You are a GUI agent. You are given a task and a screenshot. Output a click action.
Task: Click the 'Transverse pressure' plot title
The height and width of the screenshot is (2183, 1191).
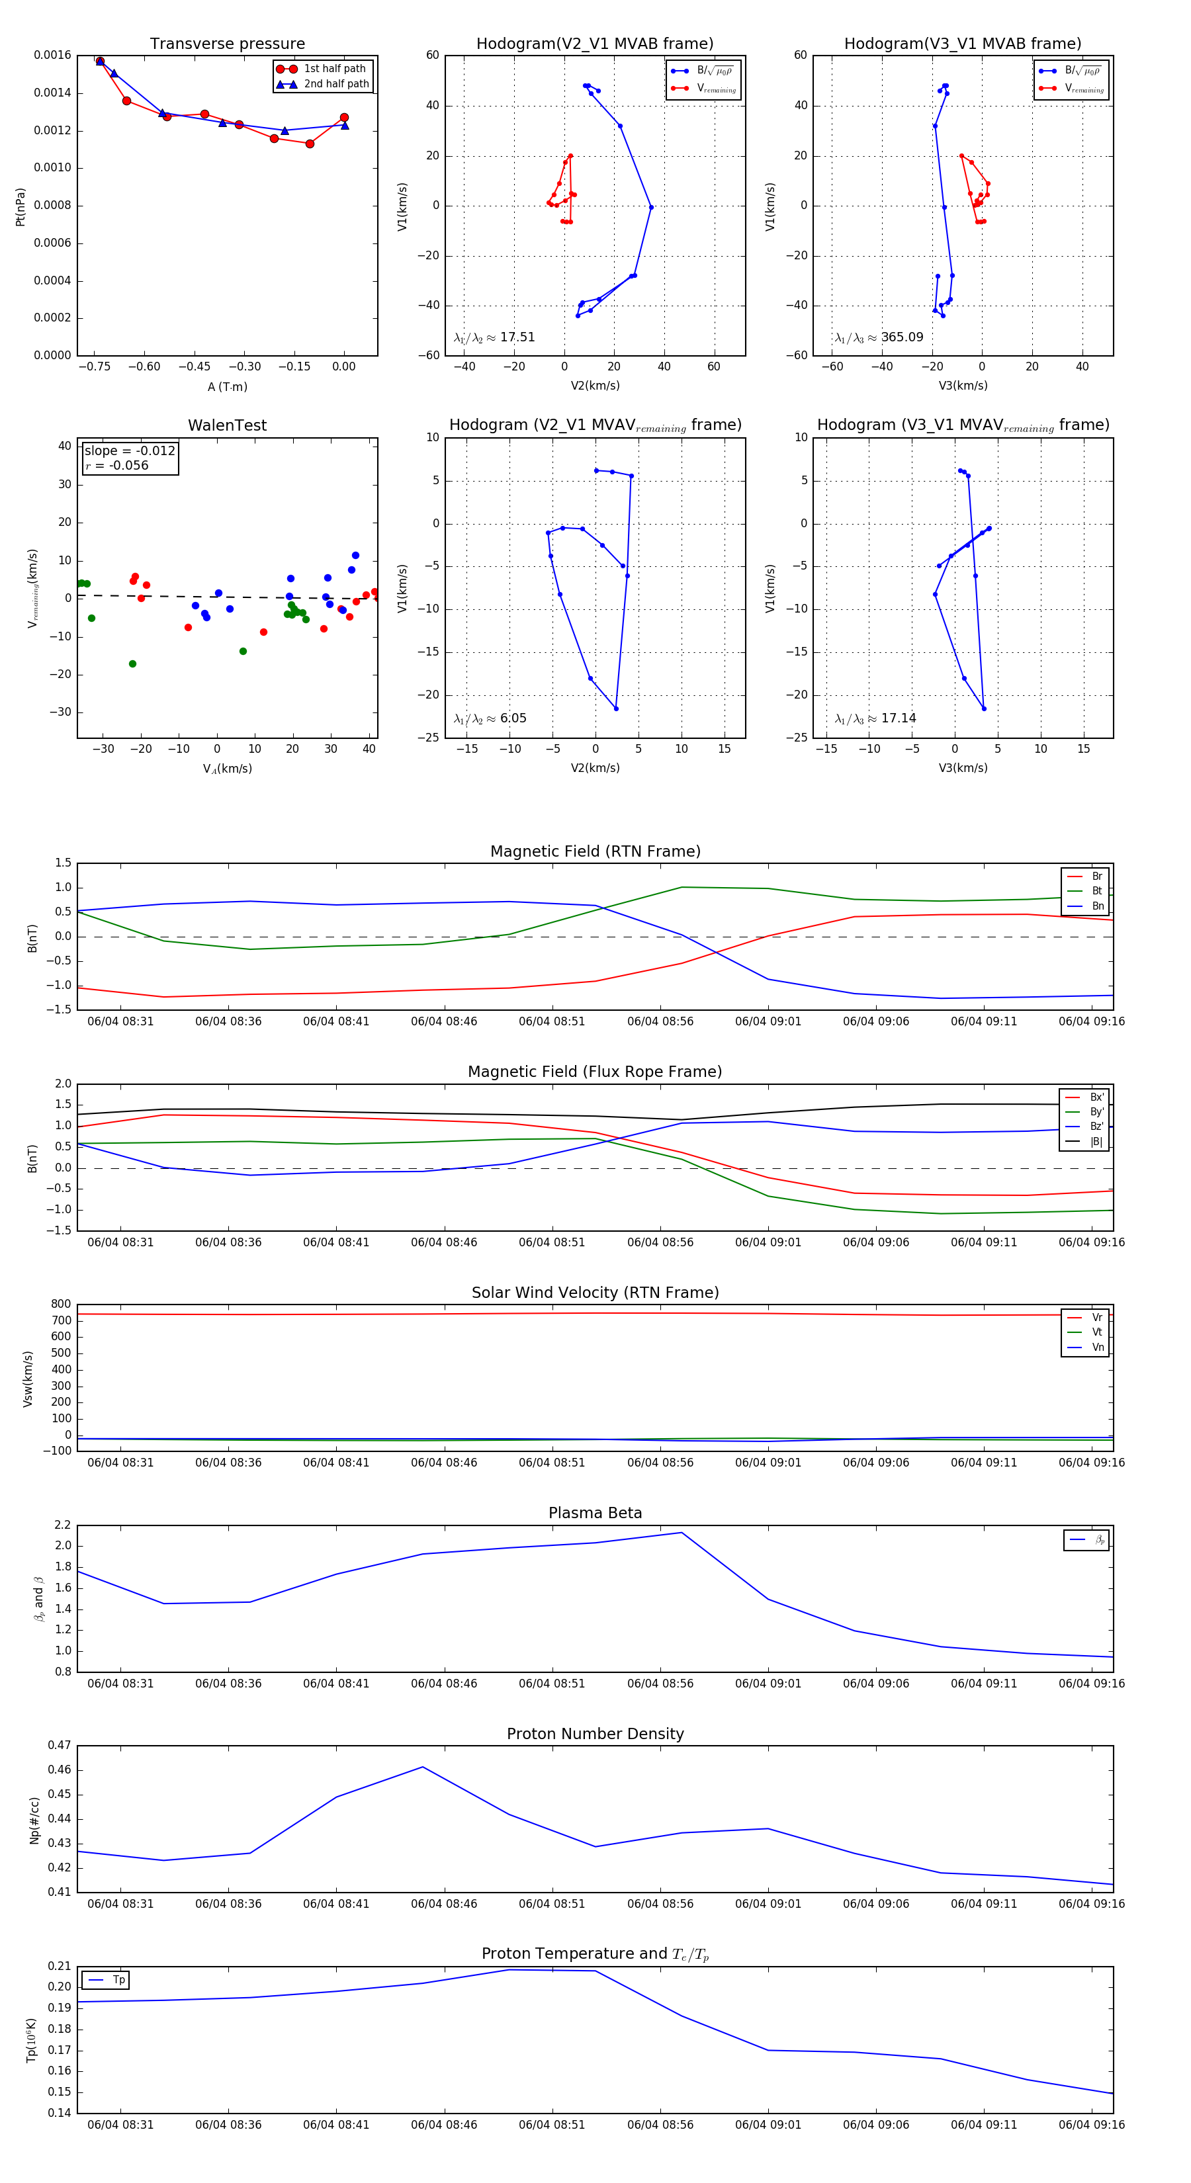(x=227, y=44)
